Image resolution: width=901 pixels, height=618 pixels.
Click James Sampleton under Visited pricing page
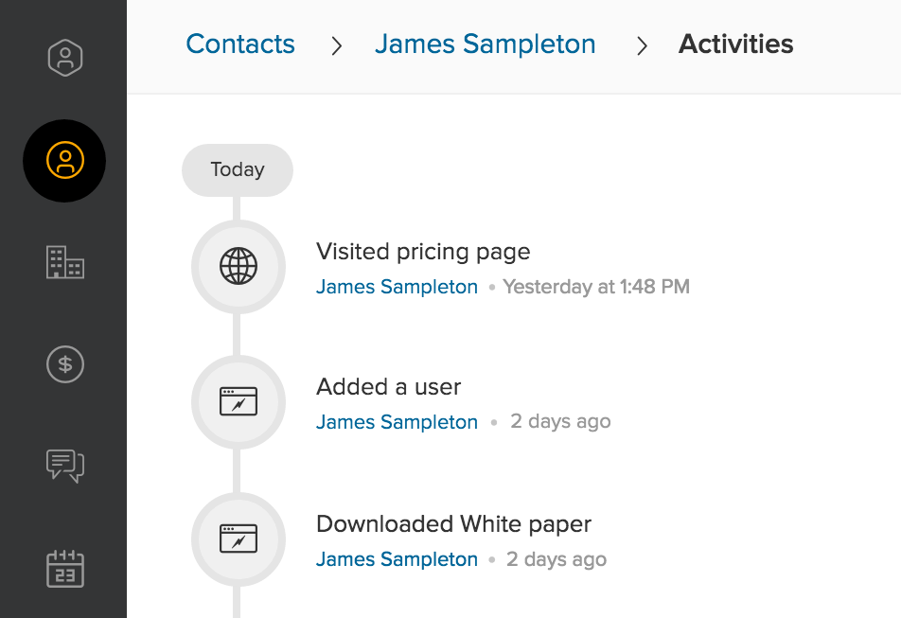[x=397, y=287]
